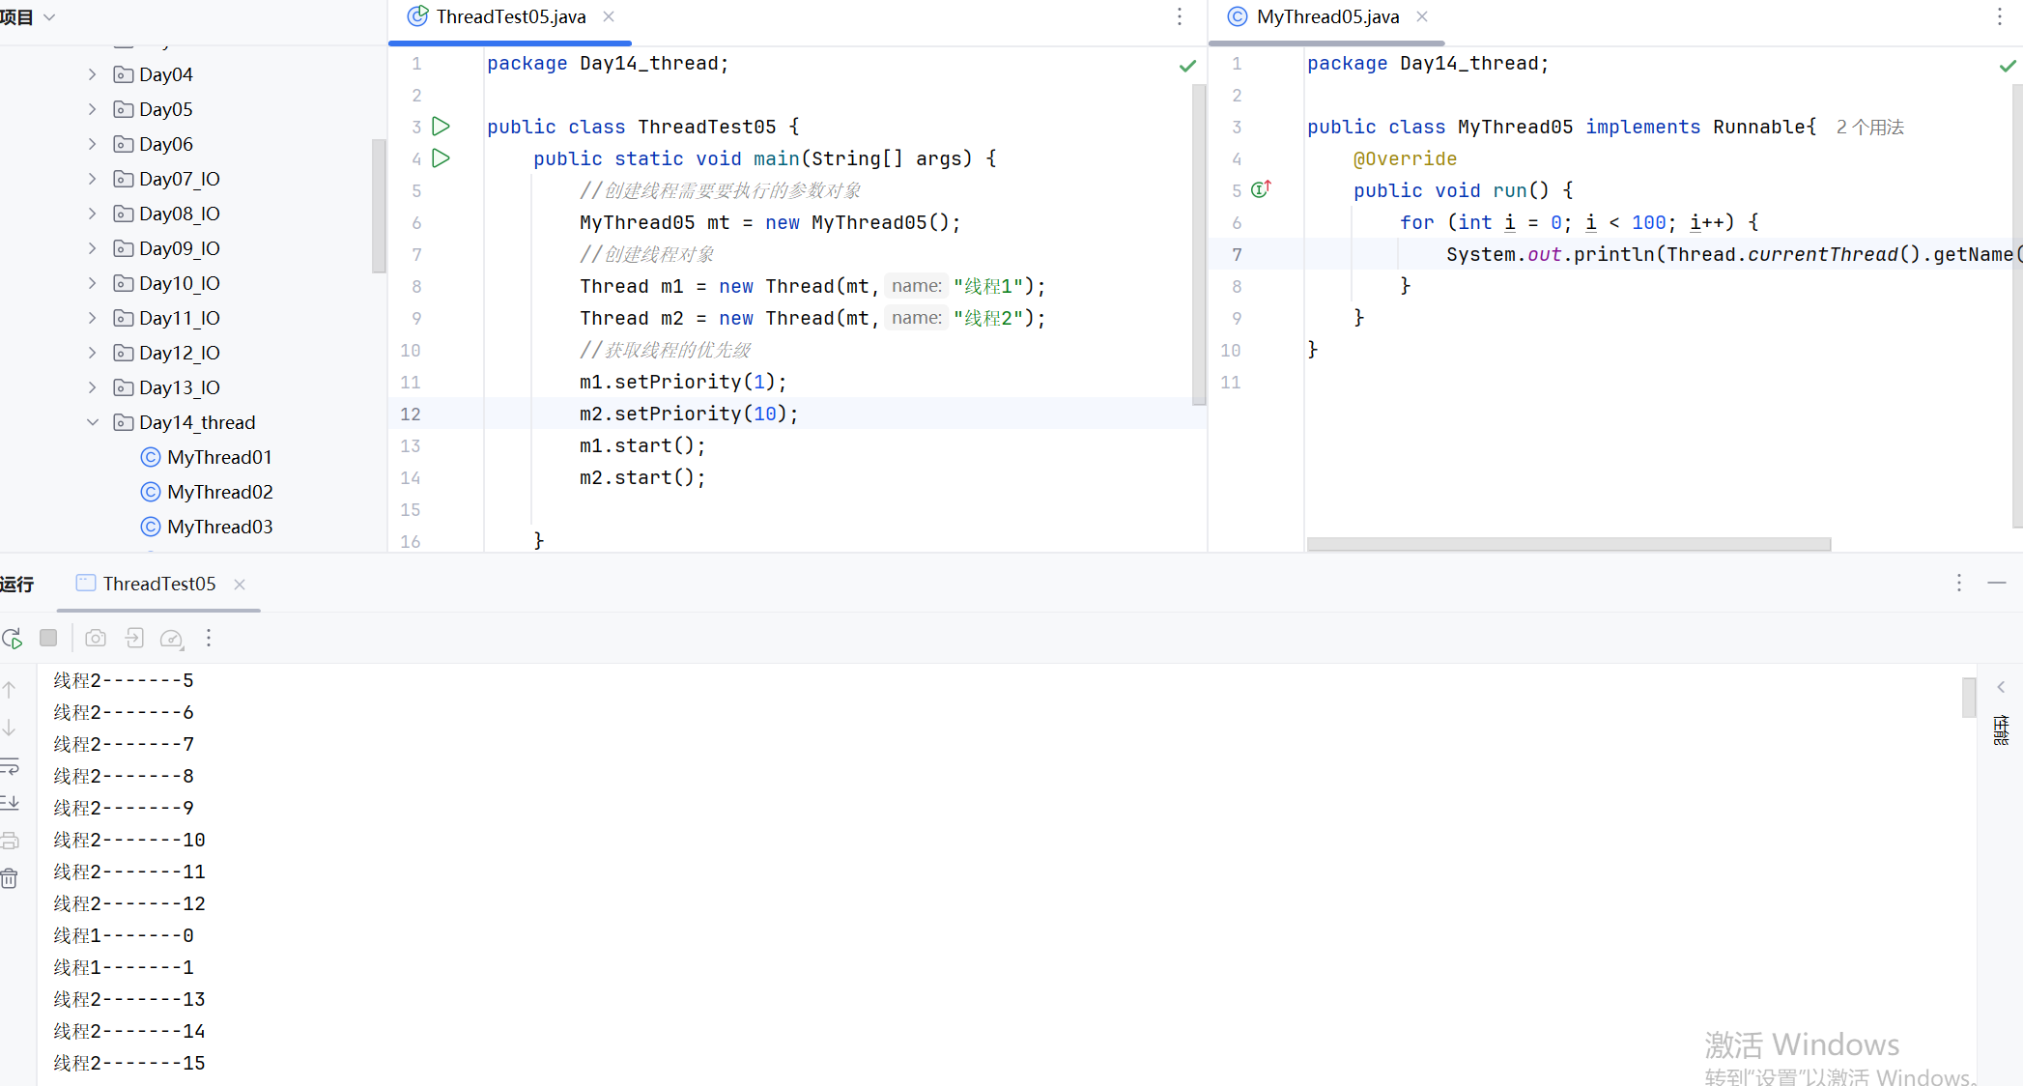Open ThreadTest05 editor tab options menu
This screenshot has width=2023, height=1086.
[1180, 16]
